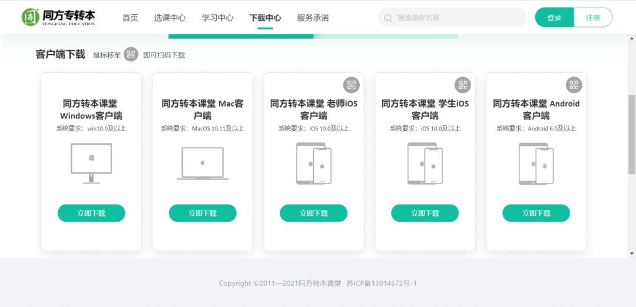The image size is (636, 307).
Task: Click 同方转本课堂 学生iOS客户端 title
Action: [425, 110]
